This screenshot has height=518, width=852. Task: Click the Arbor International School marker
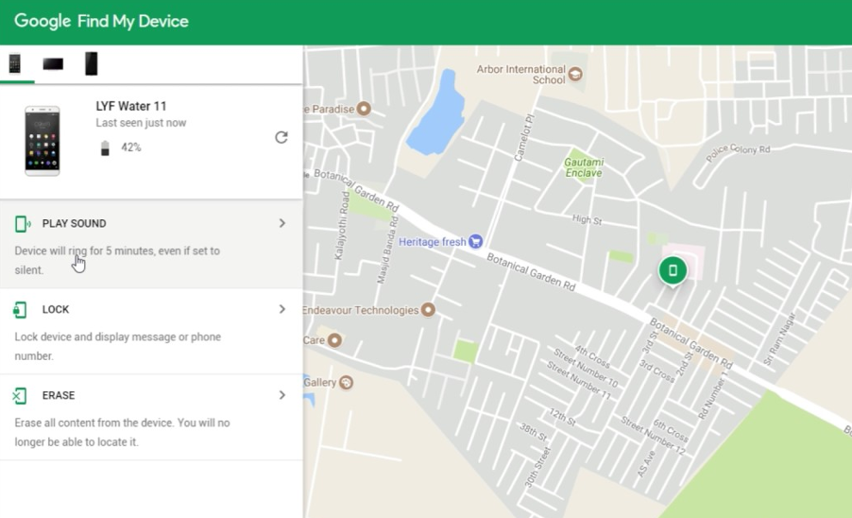point(575,73)
